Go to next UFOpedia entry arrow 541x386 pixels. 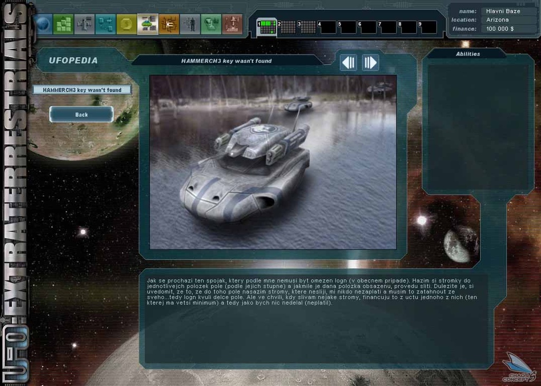point(370,62)
